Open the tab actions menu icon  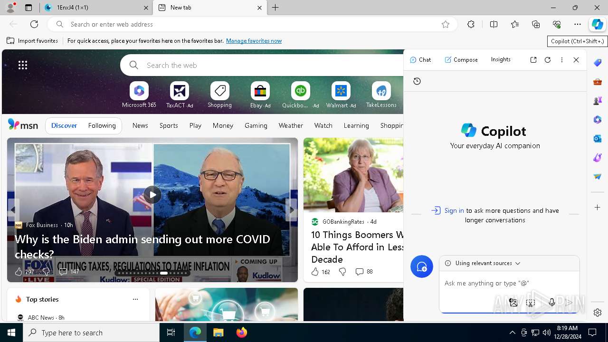click(x=28, y=8)
